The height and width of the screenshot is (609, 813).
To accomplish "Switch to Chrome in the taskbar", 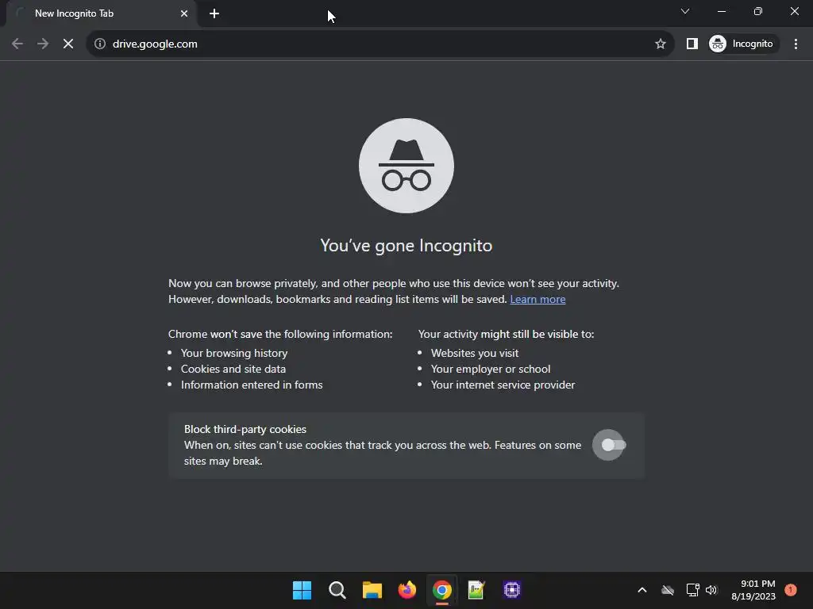I will click(441, 590).
